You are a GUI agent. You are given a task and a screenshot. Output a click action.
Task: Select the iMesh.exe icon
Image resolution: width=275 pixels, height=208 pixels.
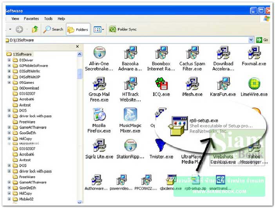pos(192,84)
